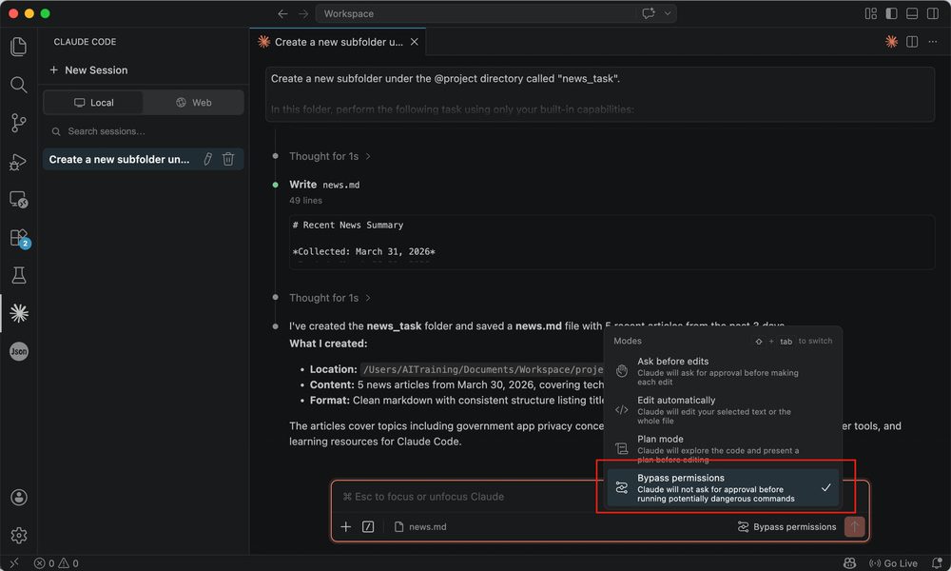Open the Run and Debug view
The image size is (951, 571).
pos(18,162)
